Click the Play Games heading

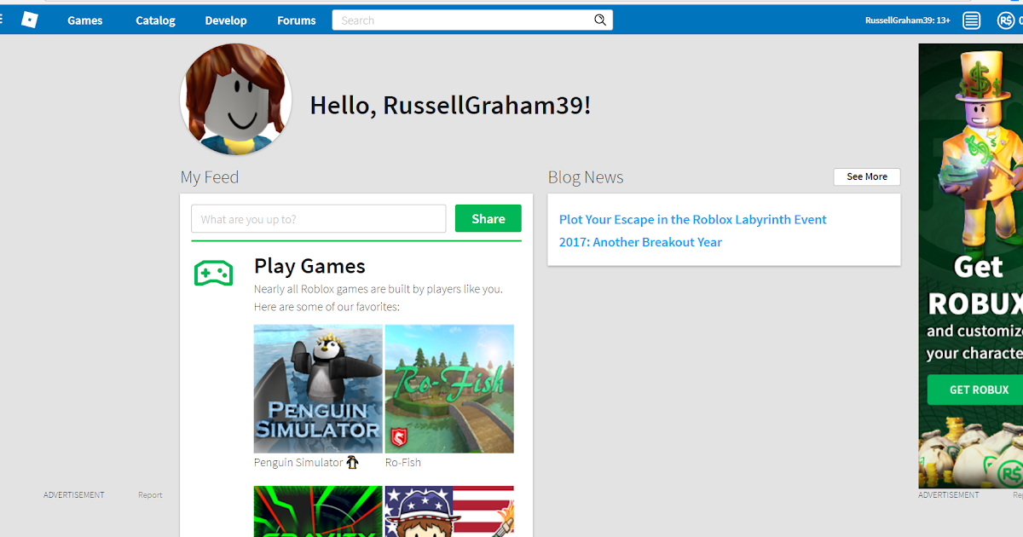click(x=309, y=266)
